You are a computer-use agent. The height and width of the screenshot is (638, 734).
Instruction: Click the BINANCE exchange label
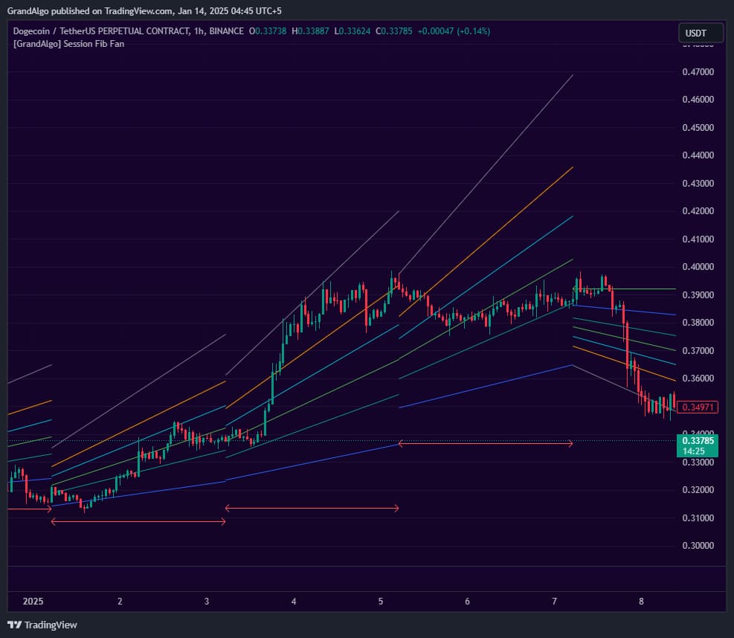pyautogui.click(x=228, y=31)
